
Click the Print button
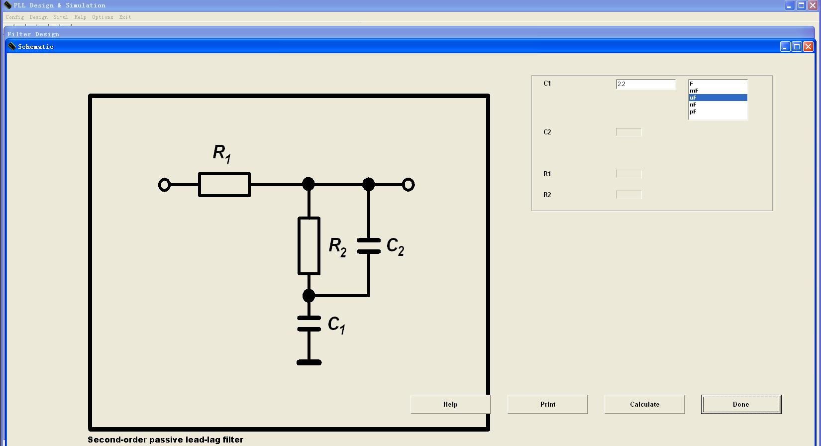(x=547, y=404)
